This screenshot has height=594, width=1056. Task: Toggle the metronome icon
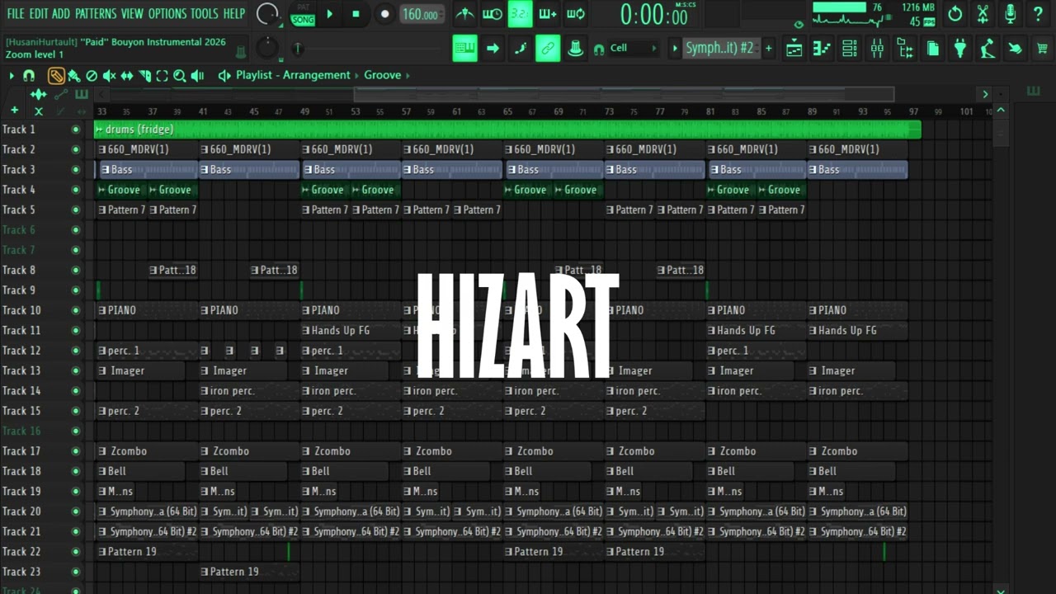465,14
